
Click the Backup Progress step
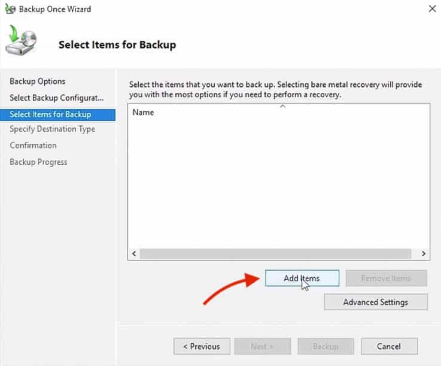tap(38, 162)
